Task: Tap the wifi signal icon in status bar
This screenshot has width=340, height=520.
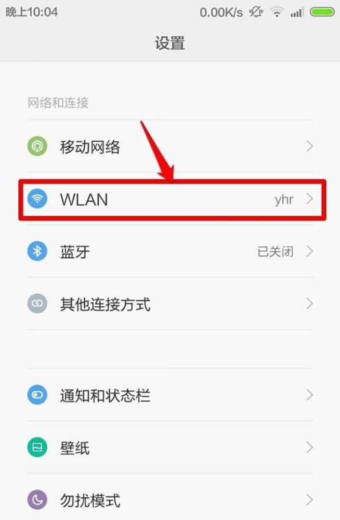Action: click(x=276, y=12)
